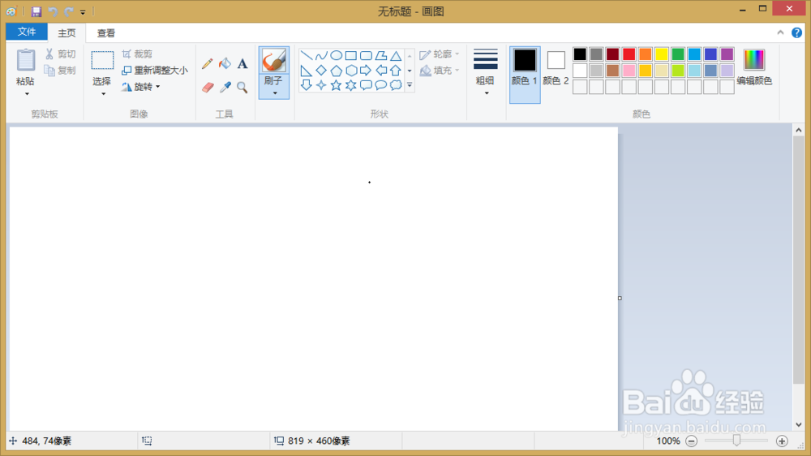The height and width of the screenshot is (456, 811).
Task: Choose the Line shape
Action: tap(307, 55)
